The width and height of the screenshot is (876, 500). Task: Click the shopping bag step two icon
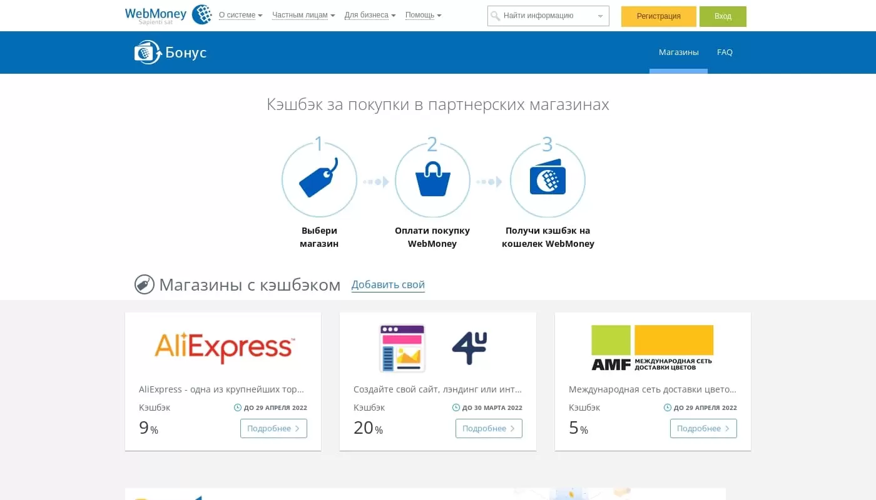(432, 179)
